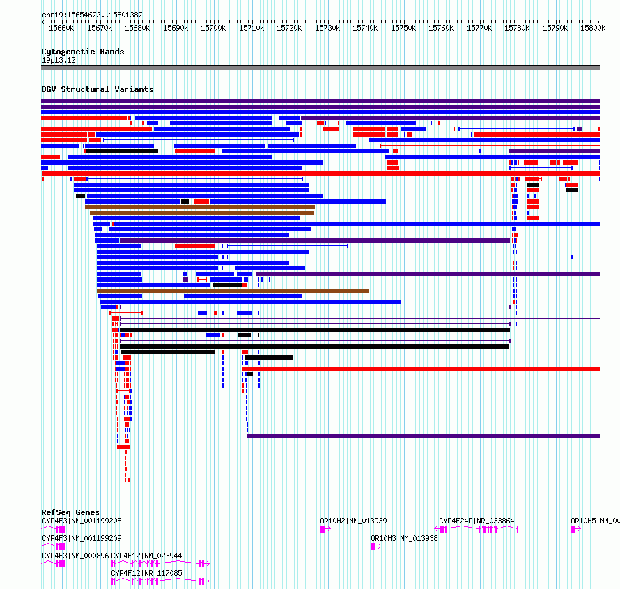Image resolution: width=620 pixels, height=589 pixels.
Task: Click the 15720k ruler label
Action: point(289,28)
